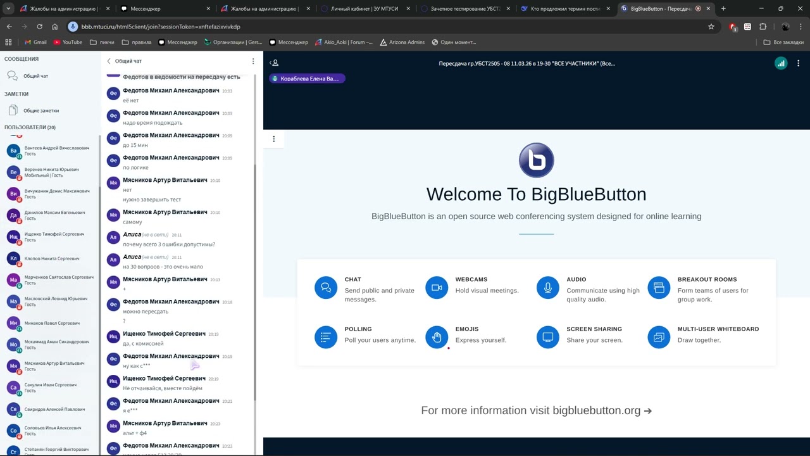Open the Chrome profile avatar
This screenshot has width=810, height=456.
click(x=785, y=27)
